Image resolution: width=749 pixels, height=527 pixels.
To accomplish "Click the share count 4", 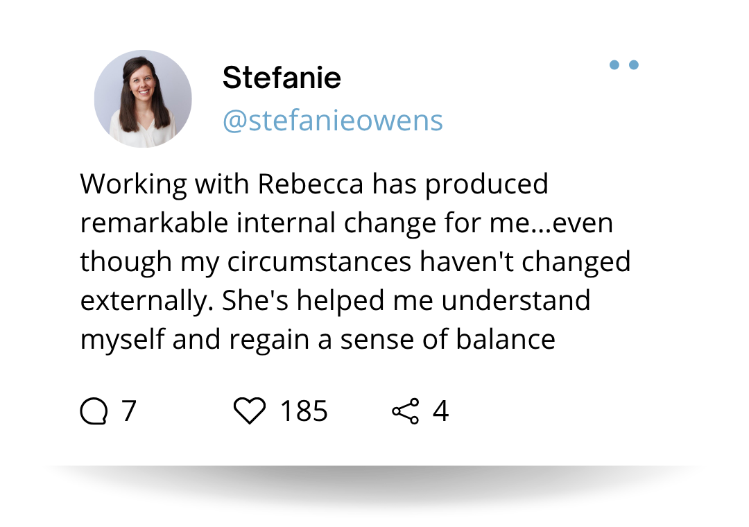I will coord(440,412).
